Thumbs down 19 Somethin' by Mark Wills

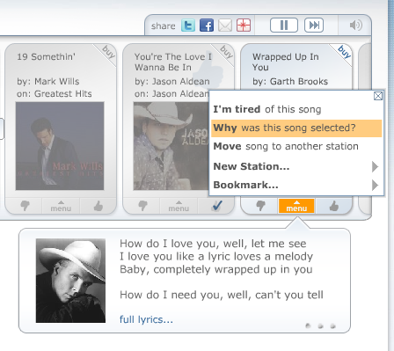point(26,206)
